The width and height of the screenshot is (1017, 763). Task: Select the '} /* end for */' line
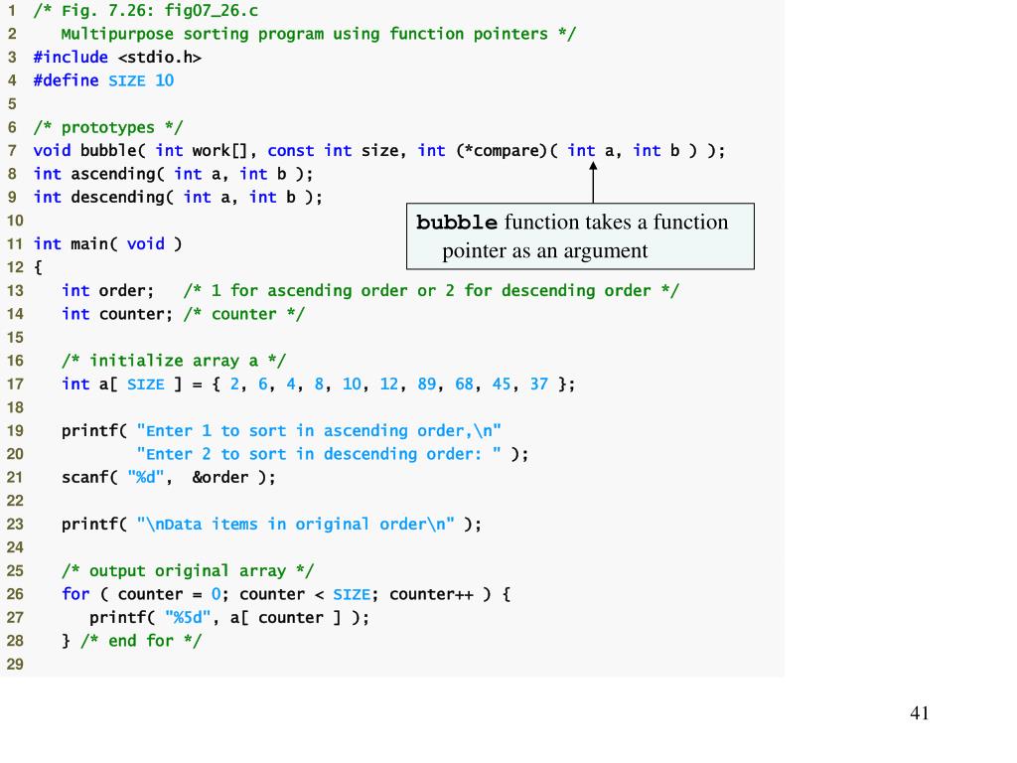132,641
